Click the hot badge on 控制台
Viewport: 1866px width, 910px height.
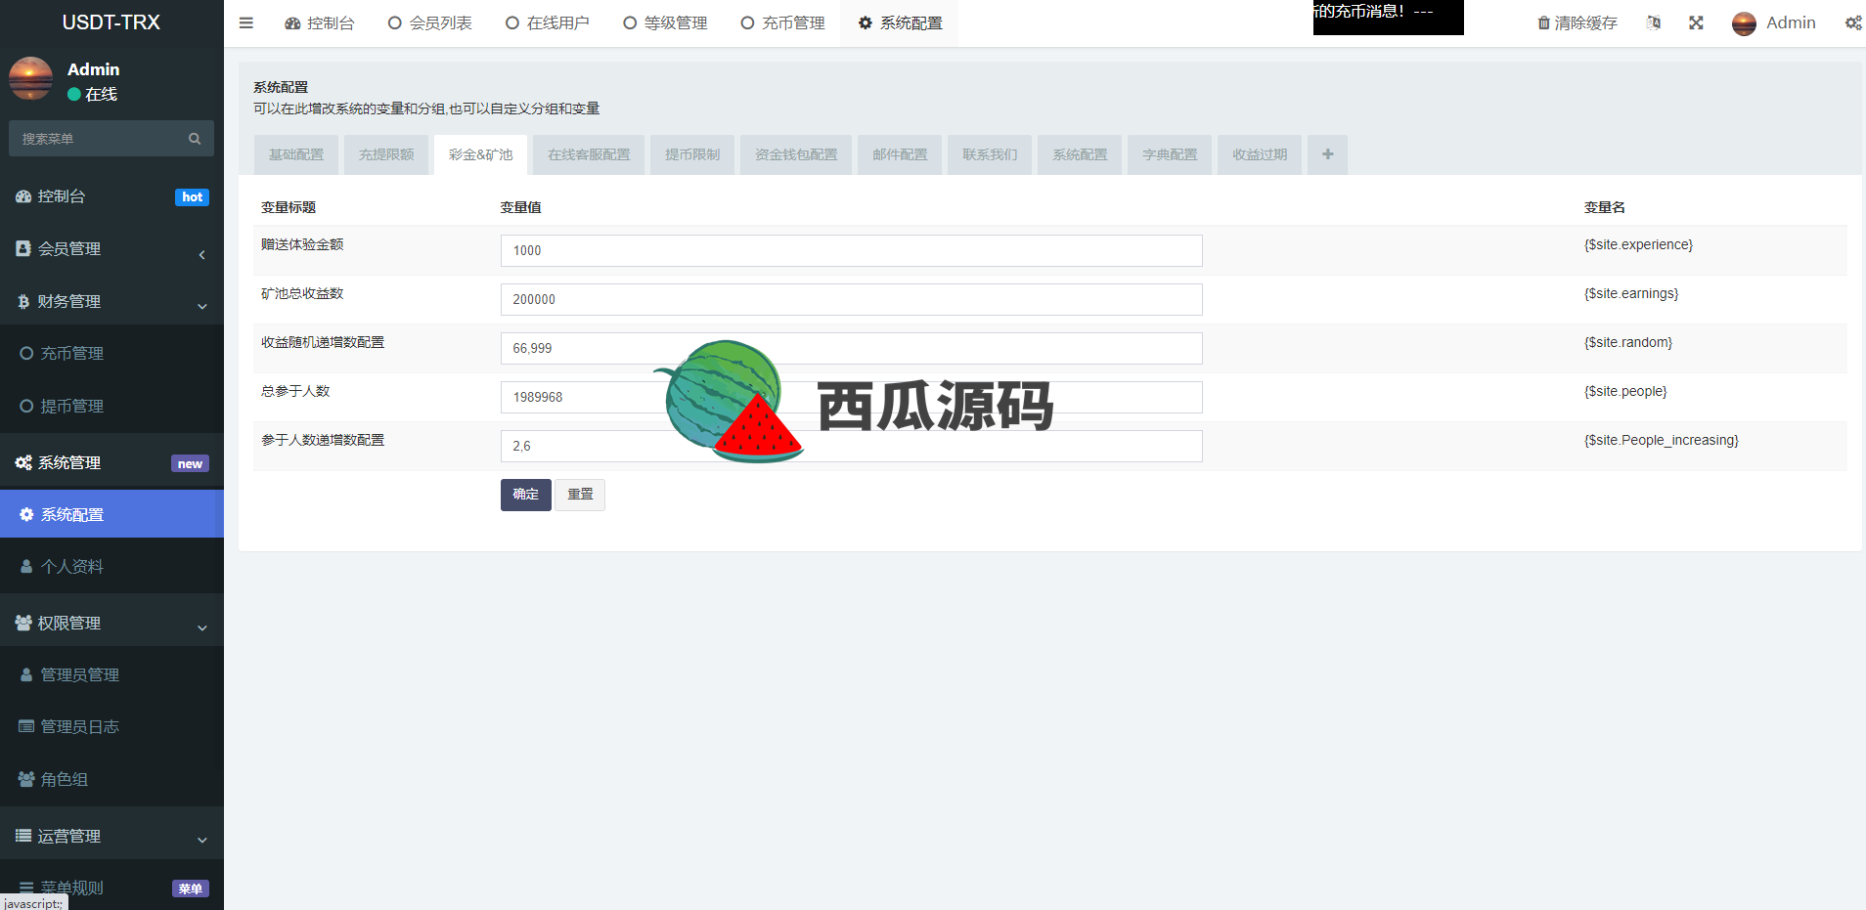coord(192,197)
